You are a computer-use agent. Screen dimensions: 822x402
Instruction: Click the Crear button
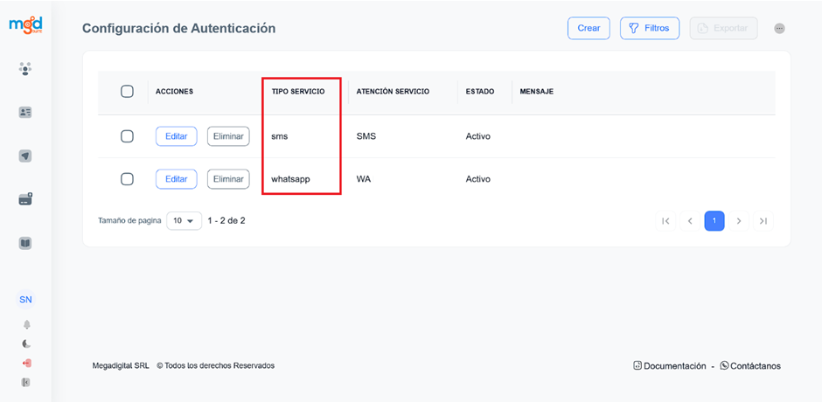pos(589,28)
